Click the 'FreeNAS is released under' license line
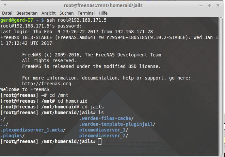The height and width of the screenshot is (157, 225). pyautogui.click(x=91, y=66)
